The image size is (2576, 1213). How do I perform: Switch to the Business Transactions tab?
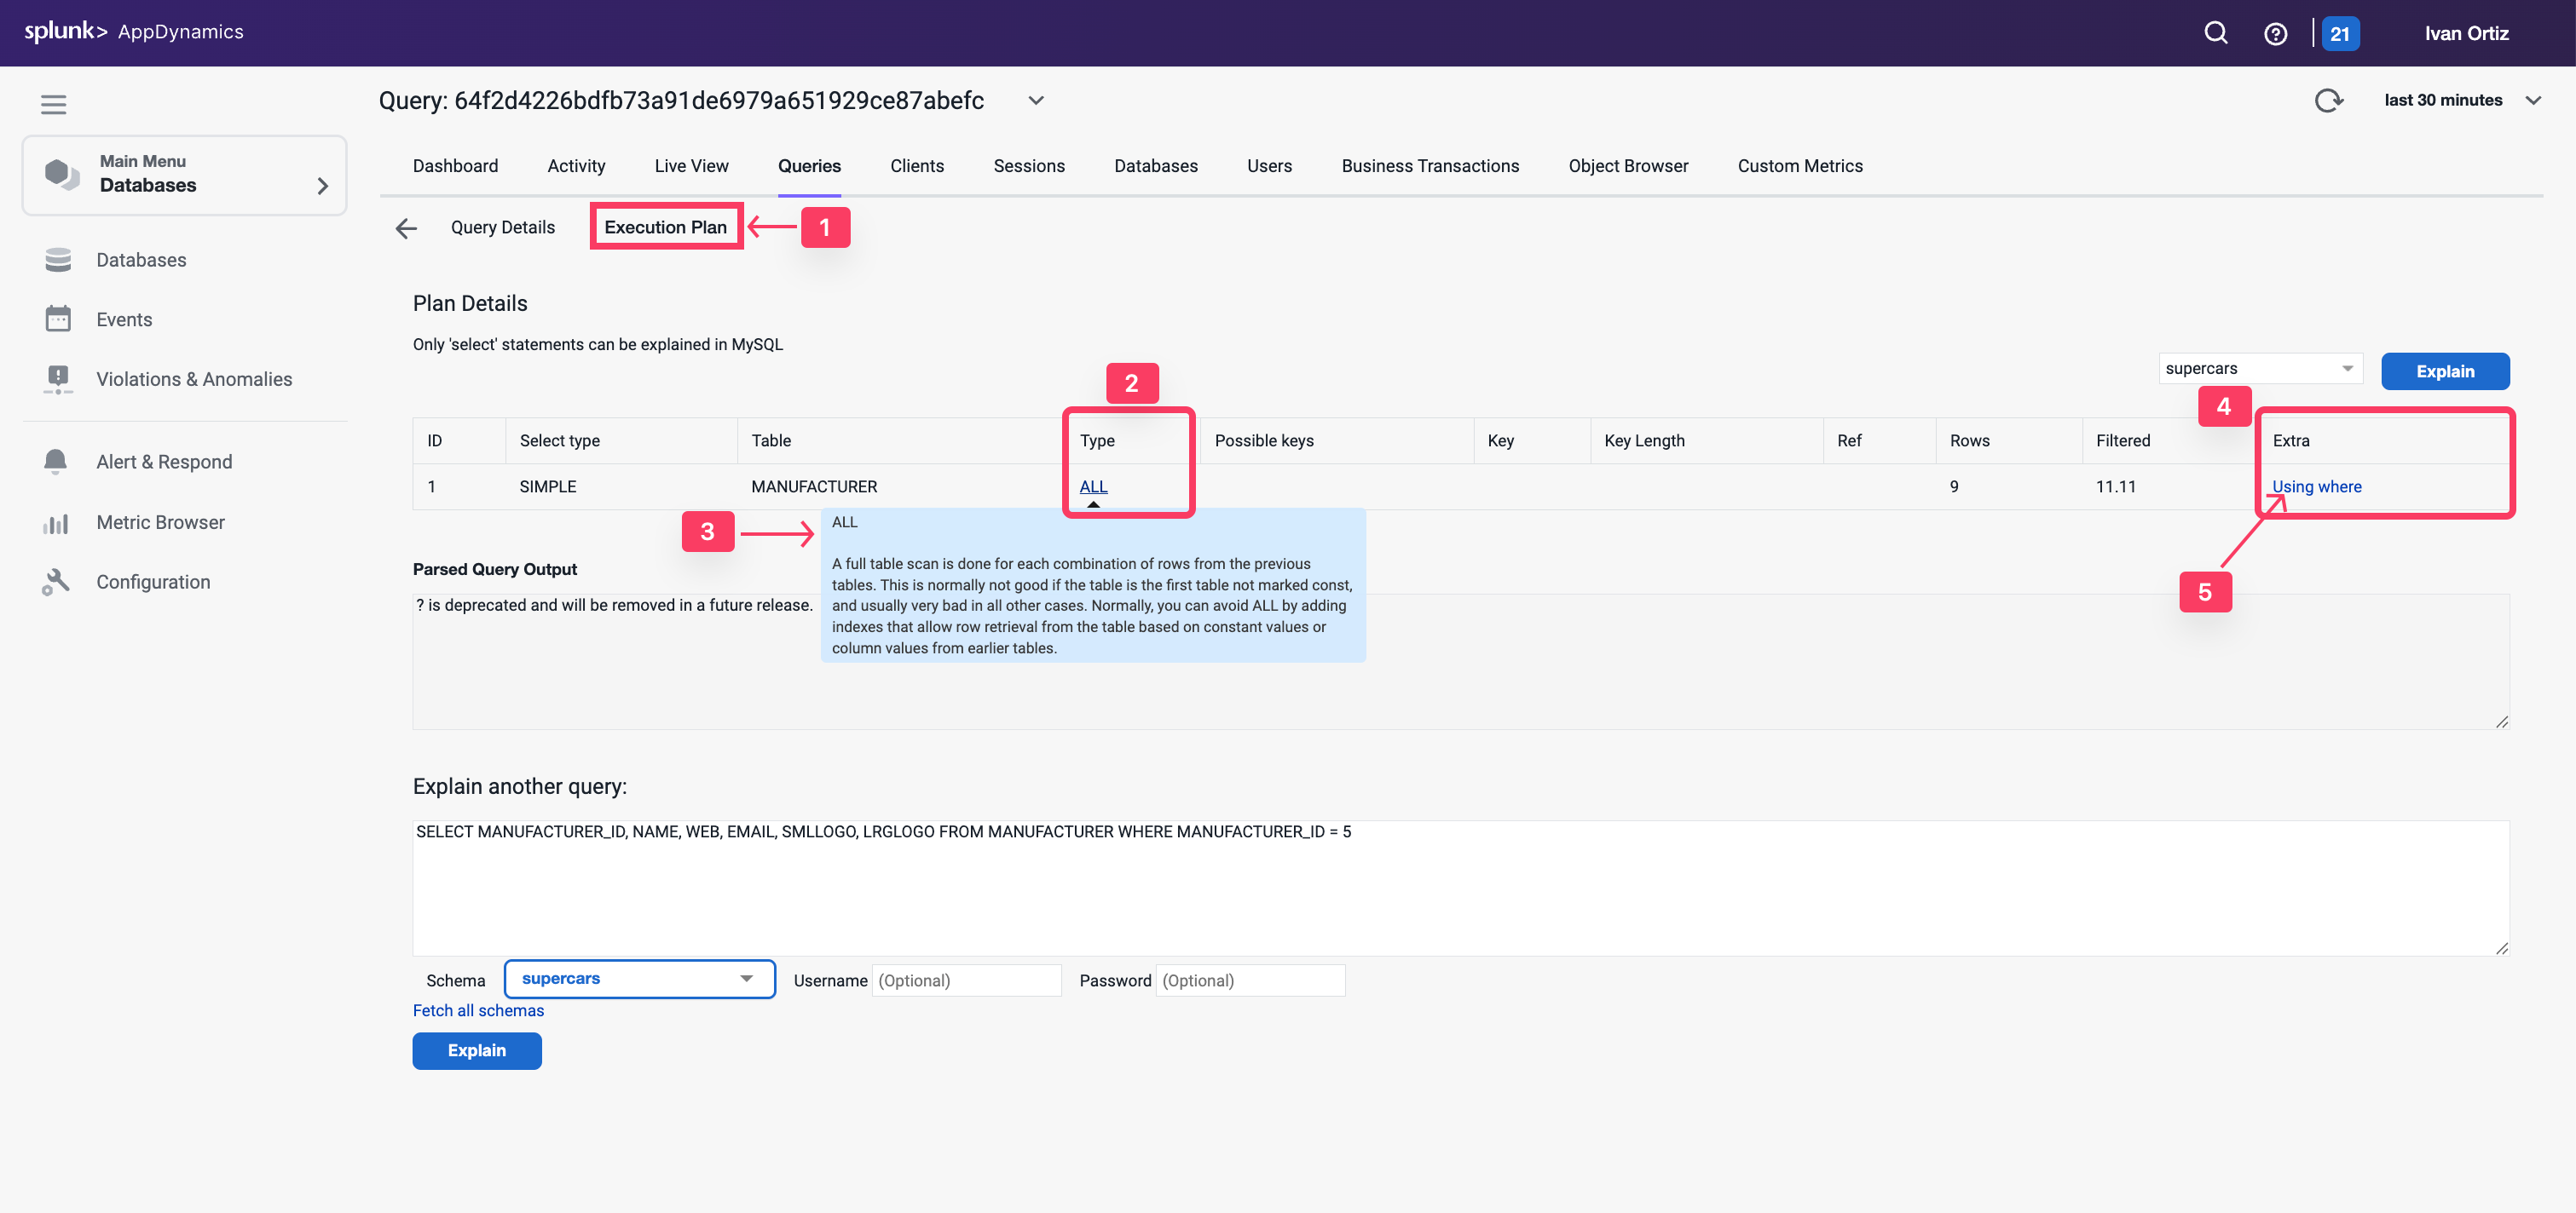click(1430, 166)
